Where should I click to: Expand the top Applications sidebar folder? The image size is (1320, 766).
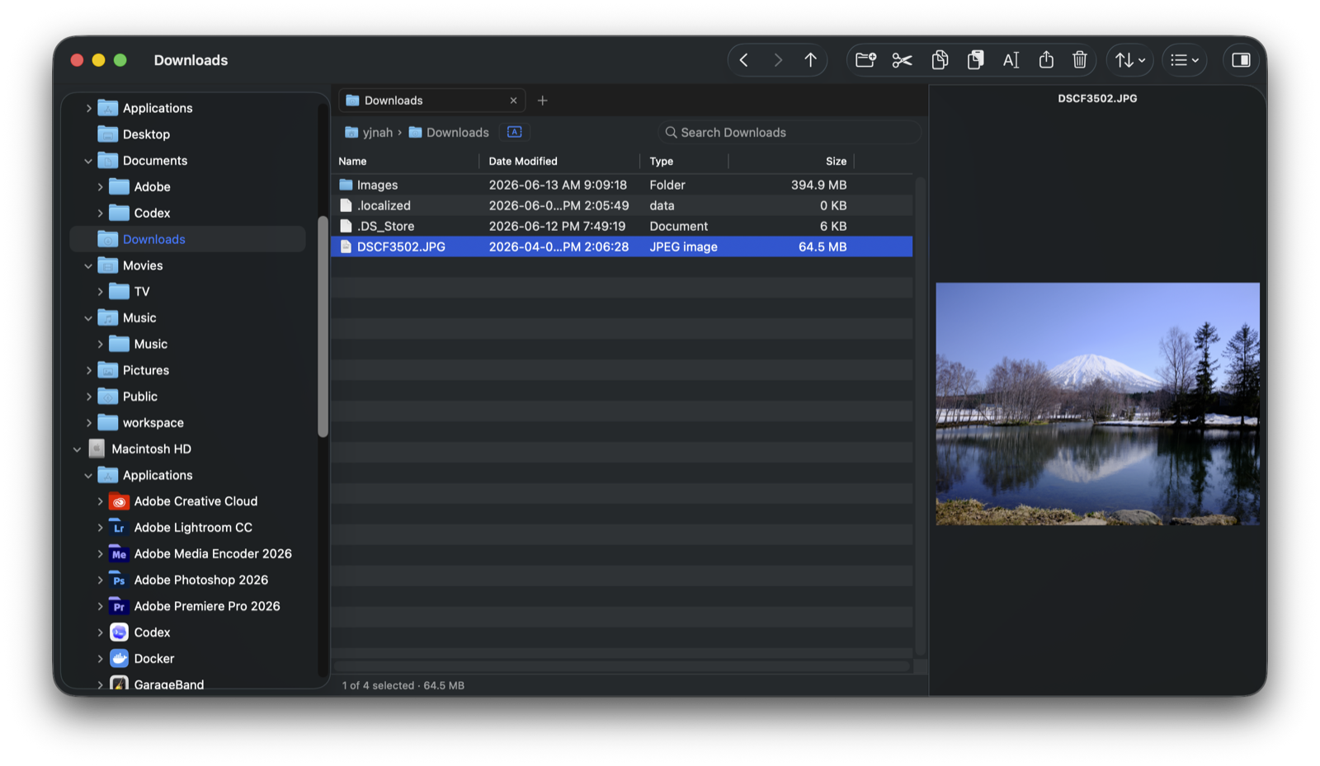tap(89, 108)
